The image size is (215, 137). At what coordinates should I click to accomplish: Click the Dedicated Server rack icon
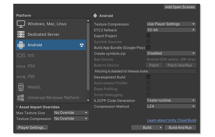[x=21, y=34]
